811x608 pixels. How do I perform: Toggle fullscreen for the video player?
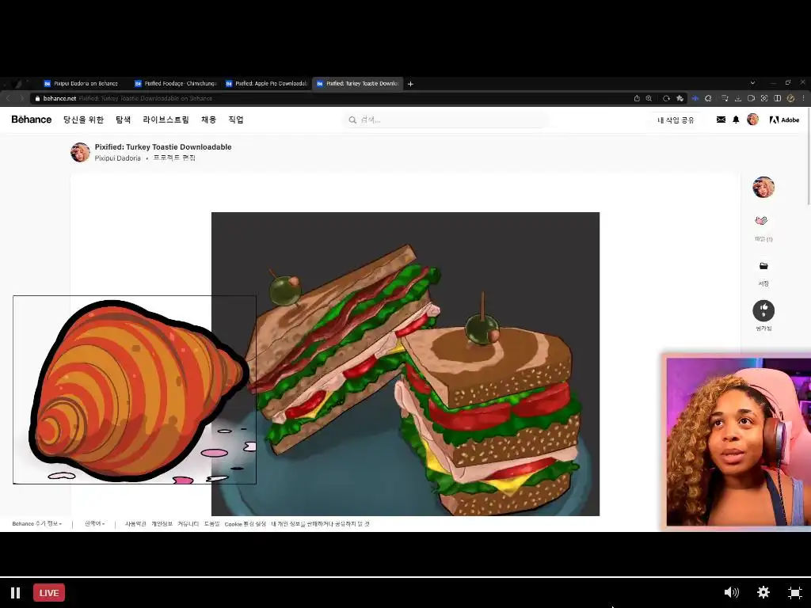[x=795, y=592]
